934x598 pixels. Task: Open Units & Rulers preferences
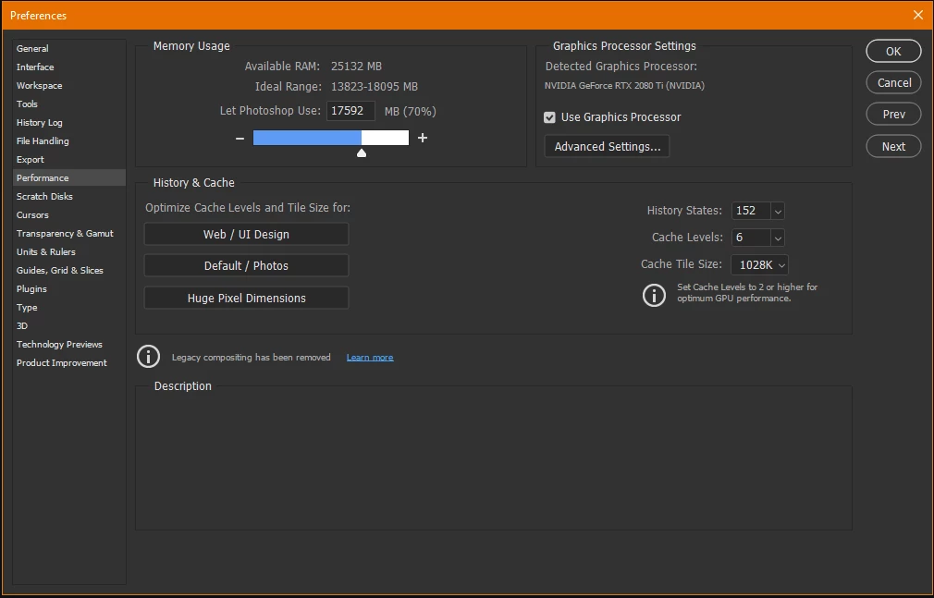pyautogui.click(x=69, y=251)
